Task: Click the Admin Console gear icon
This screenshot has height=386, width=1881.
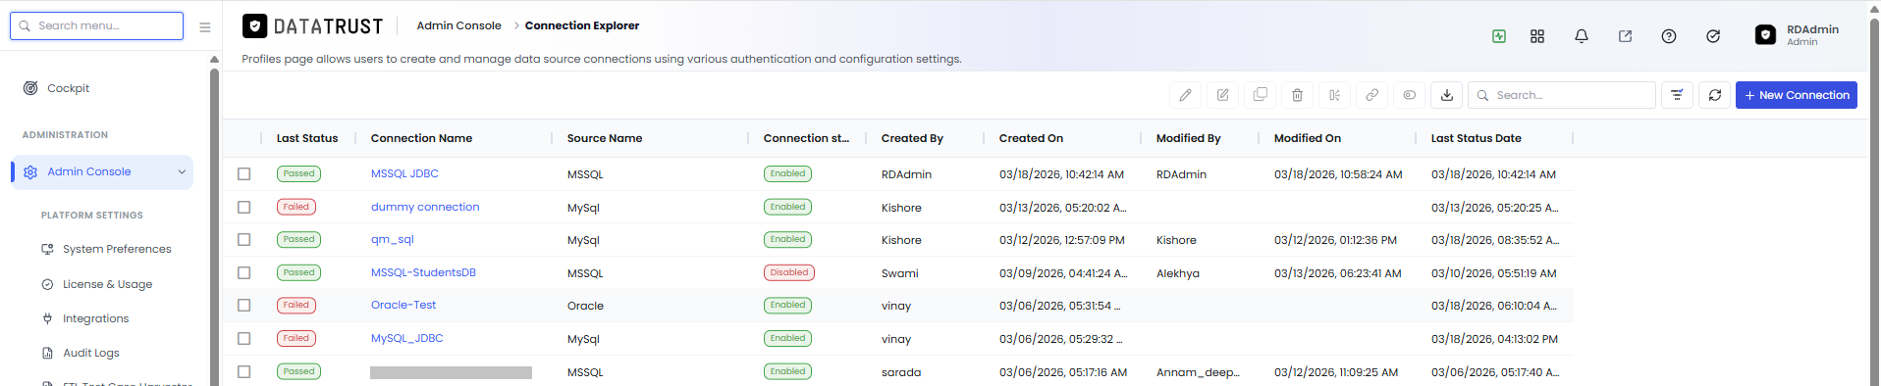Action: point(30,171)
